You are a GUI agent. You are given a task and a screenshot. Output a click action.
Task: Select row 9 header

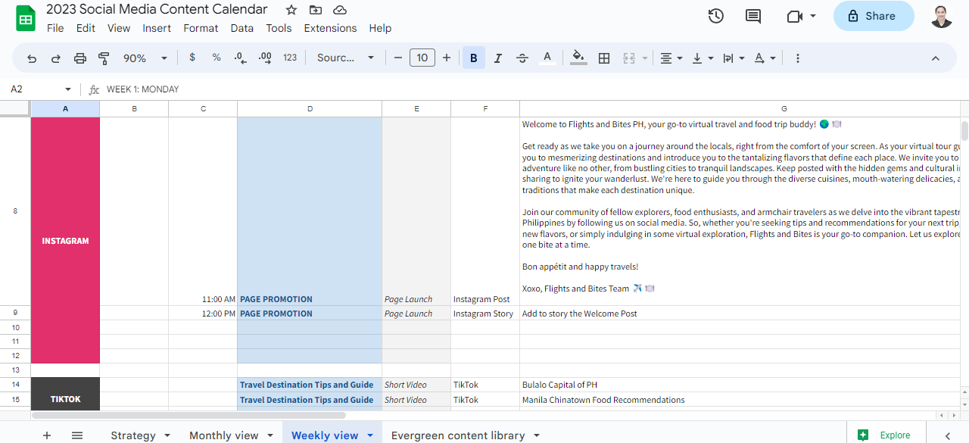pyautogui.click(x=15, y=313)
